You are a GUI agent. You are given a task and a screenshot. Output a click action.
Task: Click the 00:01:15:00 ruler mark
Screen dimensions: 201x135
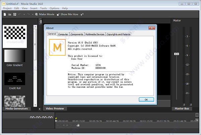click(146, 121)
